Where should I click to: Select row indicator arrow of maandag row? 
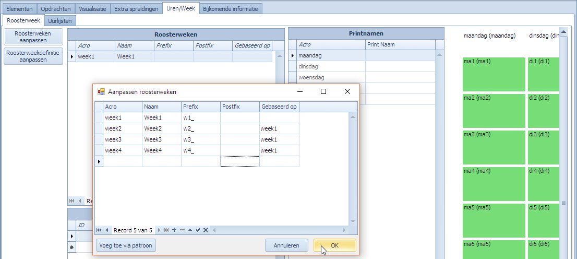coord(293,56)
